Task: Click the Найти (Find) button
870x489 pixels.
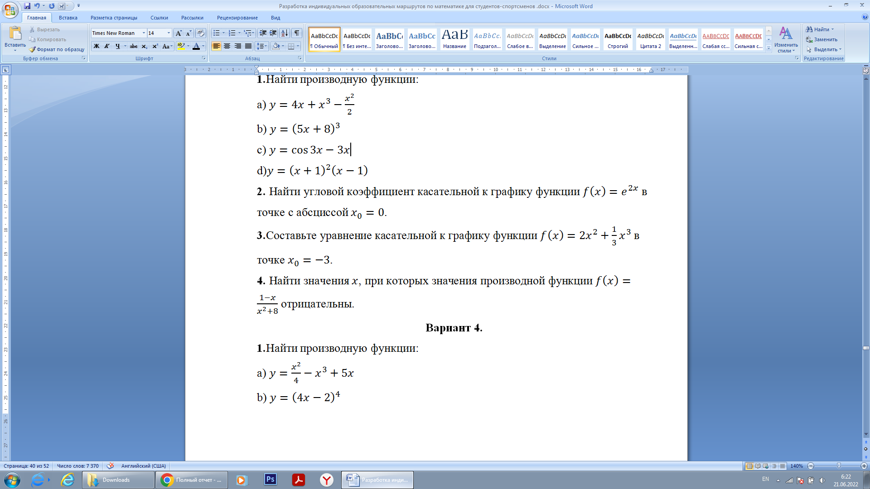Action: (820, 29)
